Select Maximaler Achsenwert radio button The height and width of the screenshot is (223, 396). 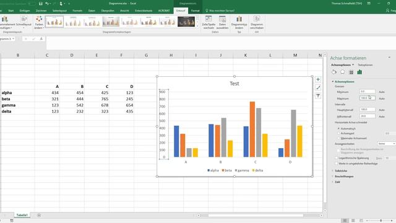(338, 138)
